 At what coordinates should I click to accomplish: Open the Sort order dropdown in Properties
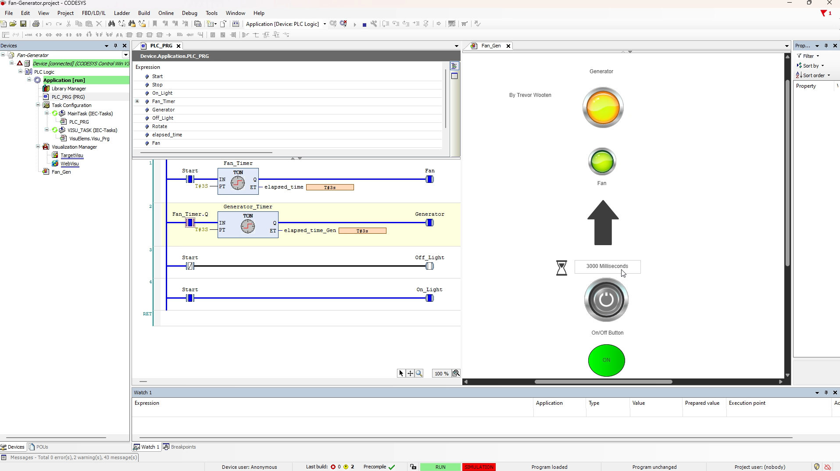[813, 75]
